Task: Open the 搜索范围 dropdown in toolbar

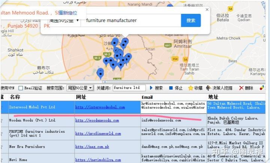Action: tap(80, 88)
